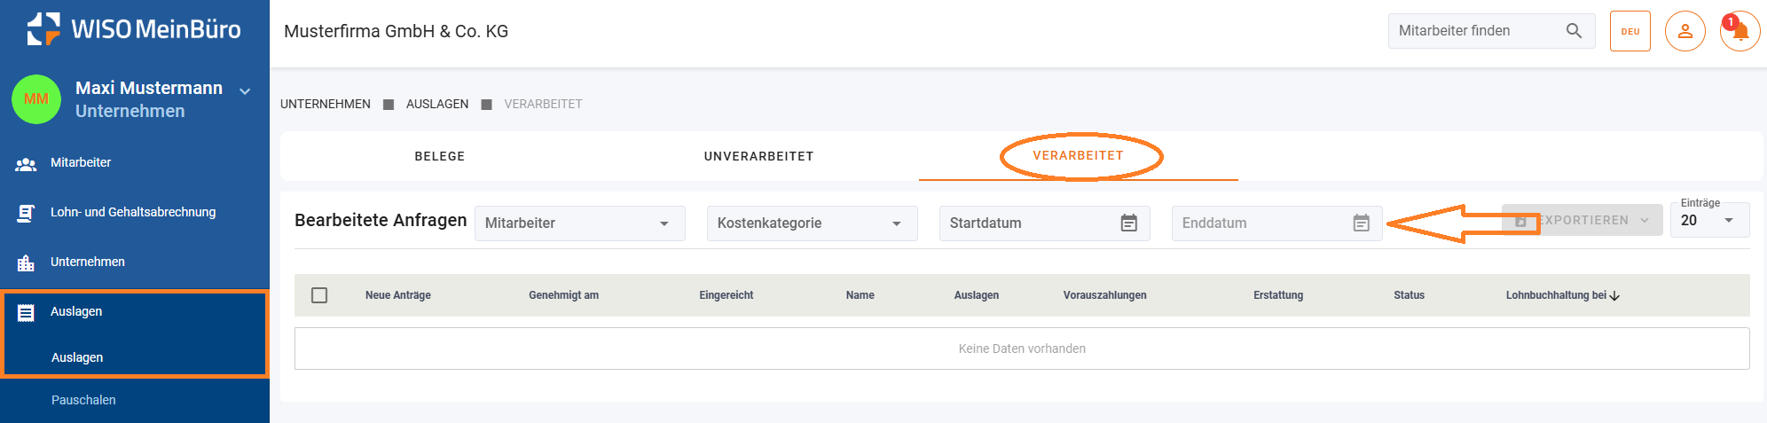Switch to the Belege tab
1767x423 pixels.
(440, 156)
